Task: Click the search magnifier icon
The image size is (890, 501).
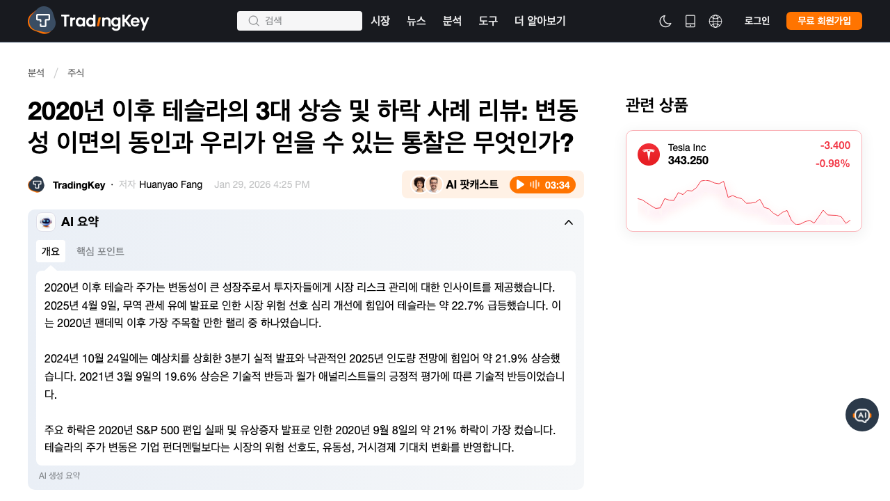Action: [254, 21]
